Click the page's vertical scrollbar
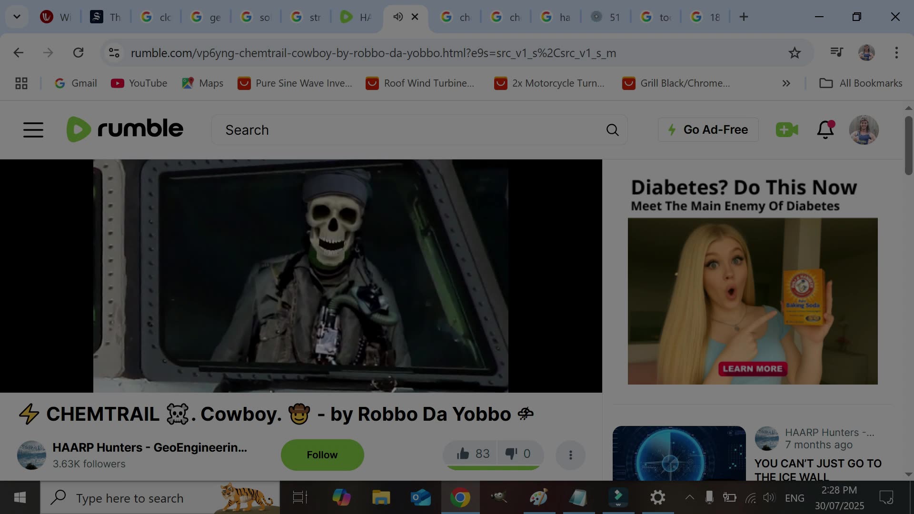 tap(908, 145)
